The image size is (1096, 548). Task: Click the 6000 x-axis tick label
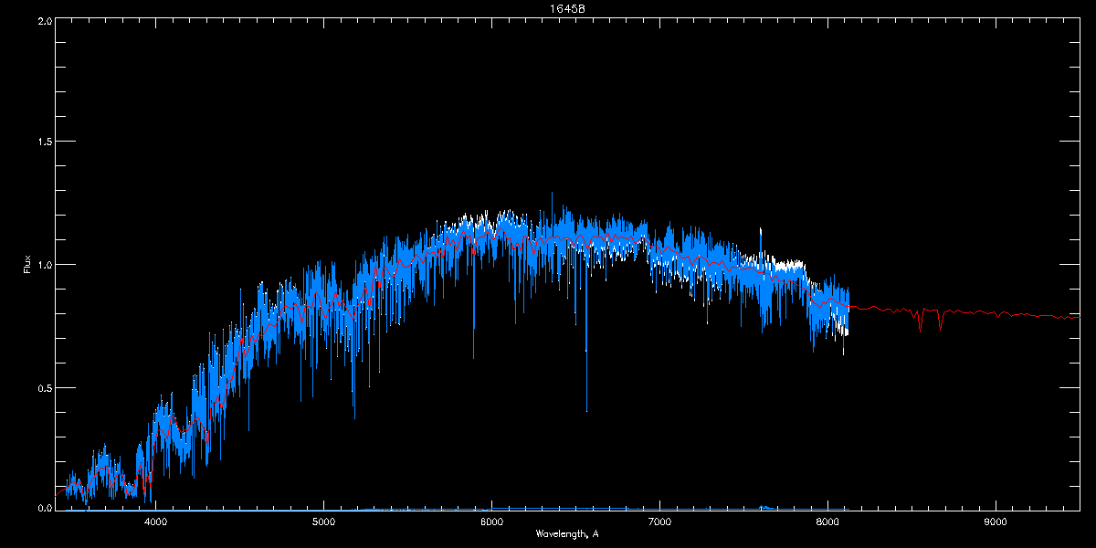tap(491, 522)
